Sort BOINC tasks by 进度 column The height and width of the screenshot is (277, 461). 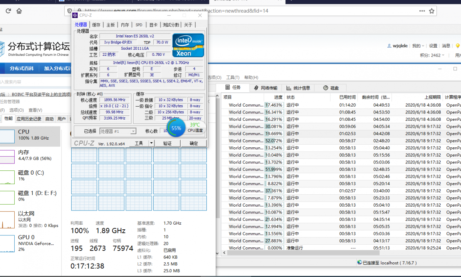[273, 97]
